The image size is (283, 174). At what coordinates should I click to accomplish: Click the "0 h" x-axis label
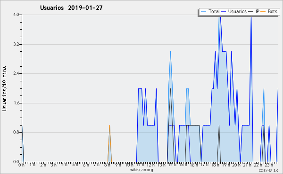pos(22,165)
